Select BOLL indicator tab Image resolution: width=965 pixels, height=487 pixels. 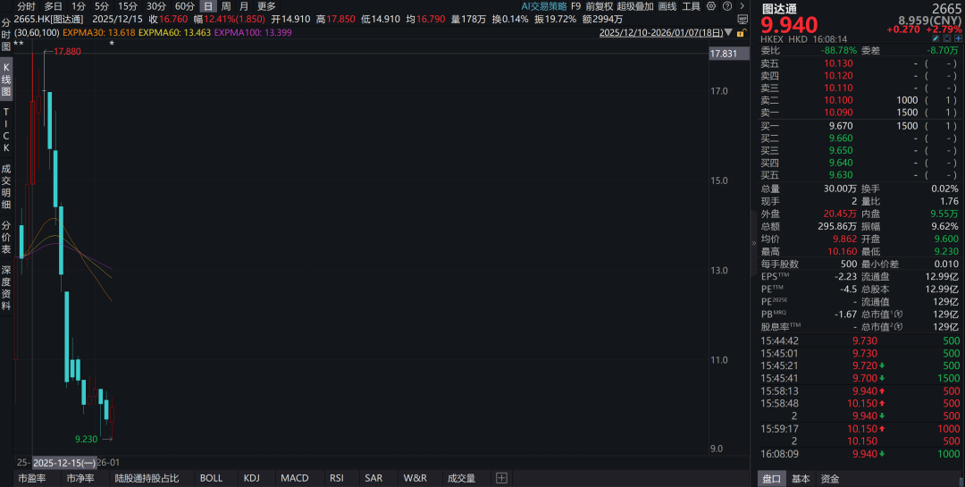click(211, 478)
